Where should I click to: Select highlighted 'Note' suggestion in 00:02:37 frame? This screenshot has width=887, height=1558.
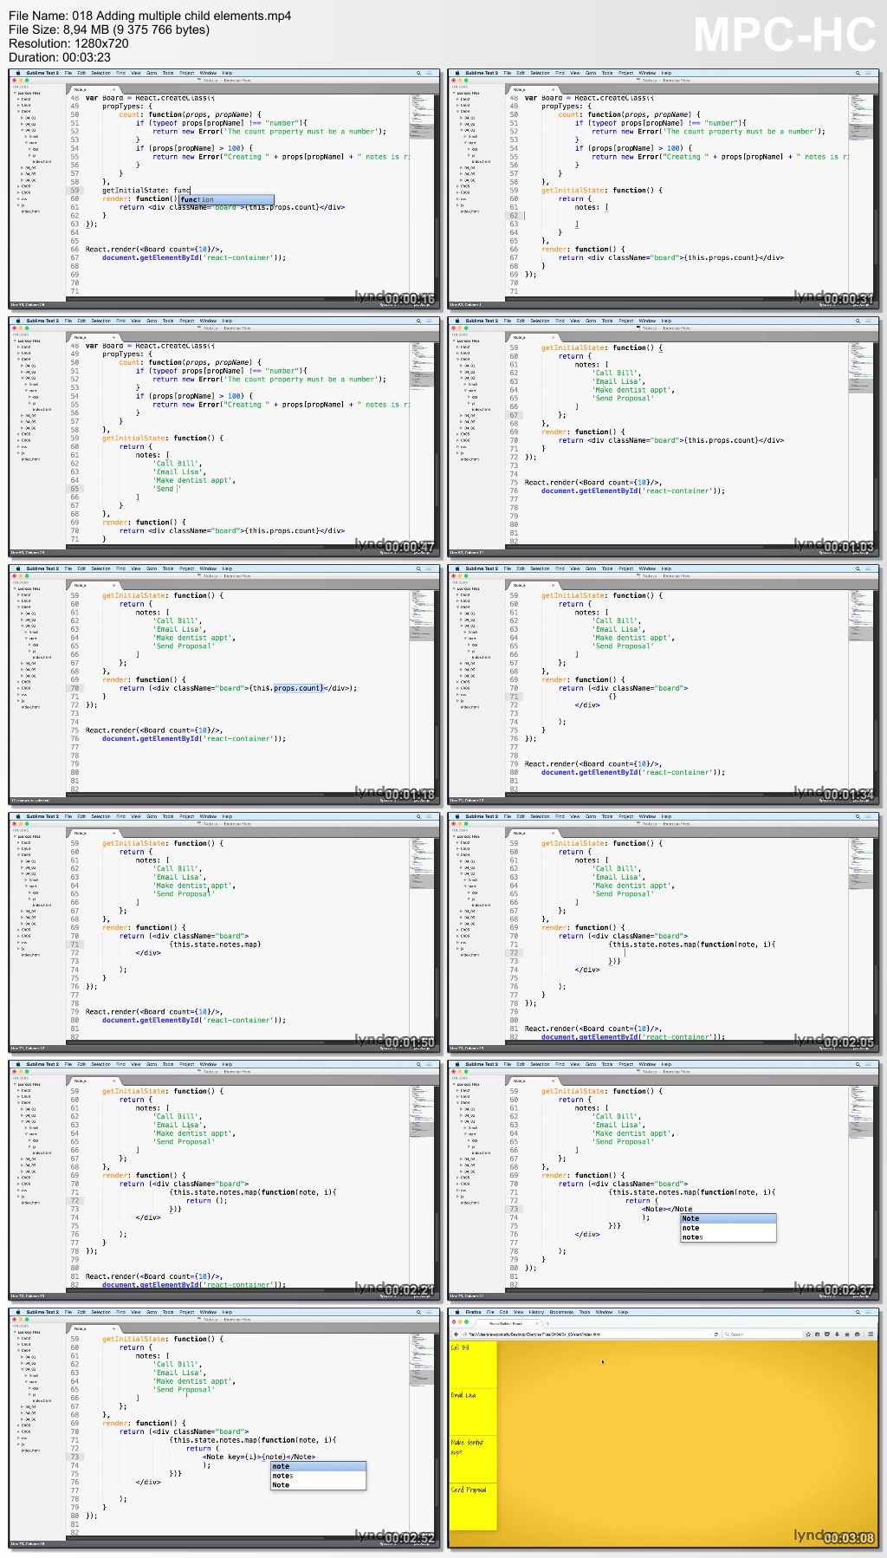pos(728,1218)
